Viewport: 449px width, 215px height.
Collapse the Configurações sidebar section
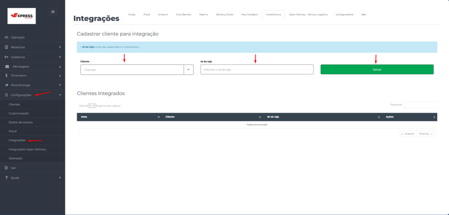(x=60, y=95)
